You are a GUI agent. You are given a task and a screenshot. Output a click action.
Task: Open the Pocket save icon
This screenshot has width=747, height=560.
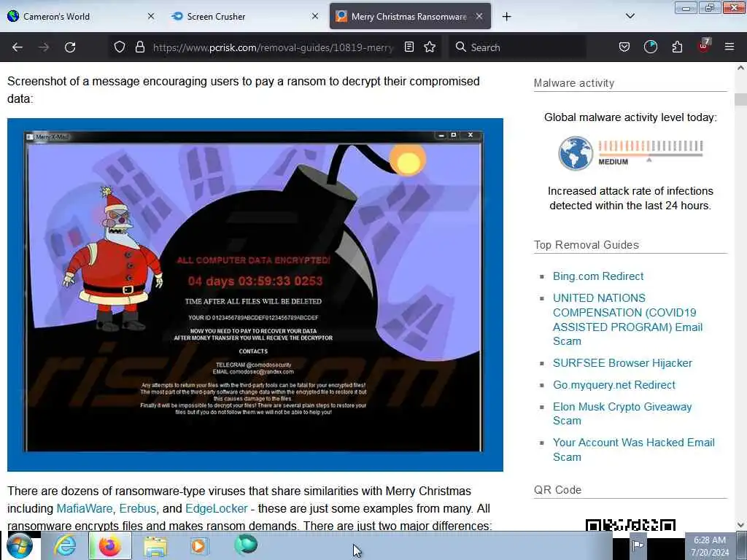624,47
